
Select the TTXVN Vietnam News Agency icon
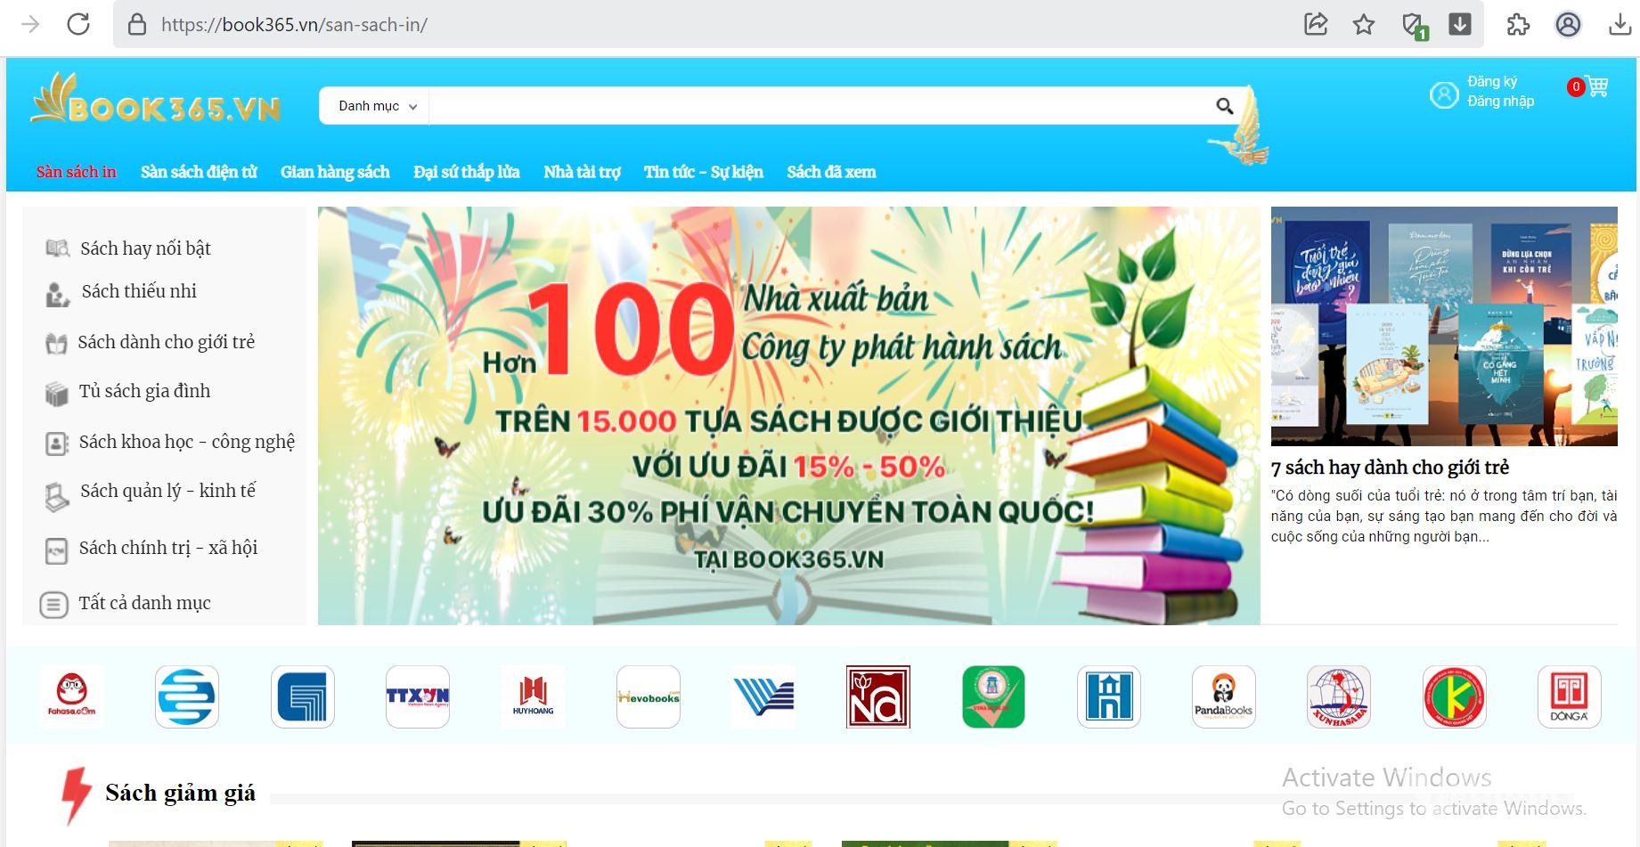pyautogui.click(x=417, y=697)
